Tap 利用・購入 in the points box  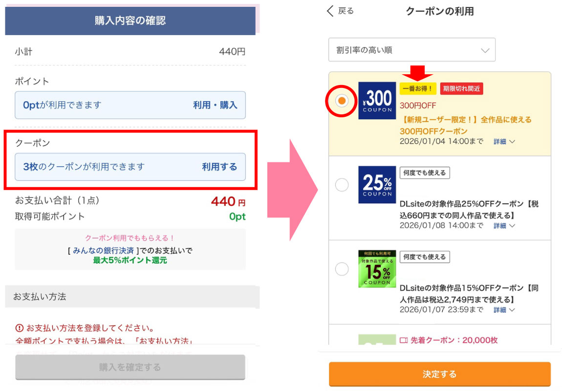click(x=215, y=105)
